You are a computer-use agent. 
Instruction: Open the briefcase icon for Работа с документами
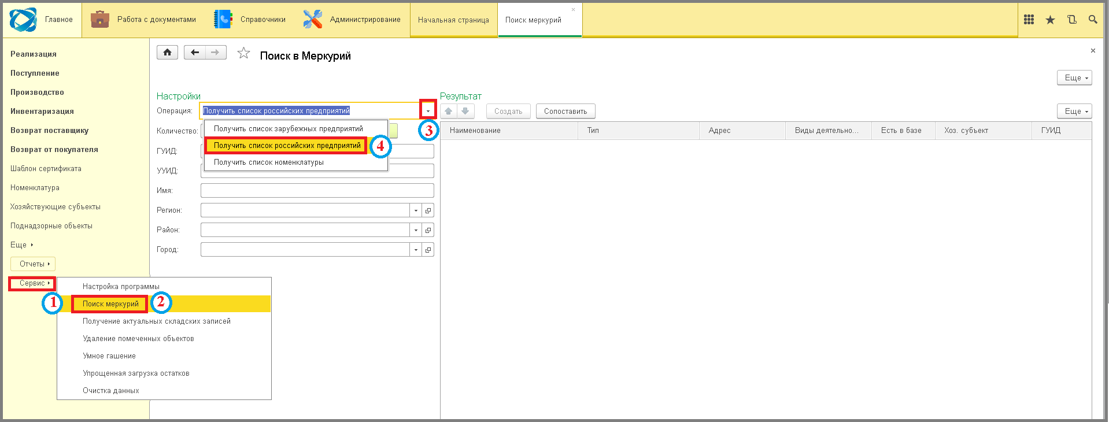(100, 19)
